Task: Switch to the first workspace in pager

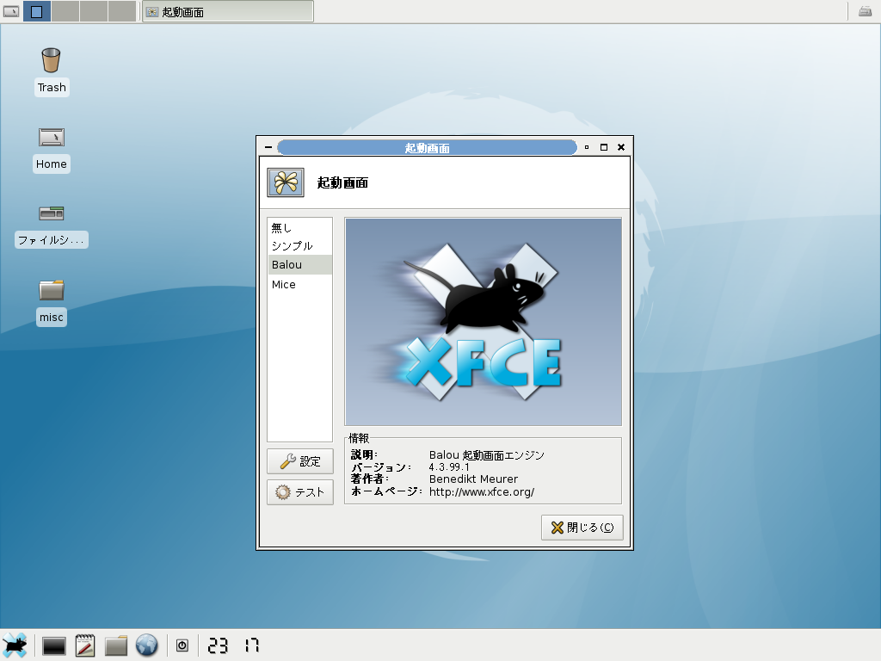Action: click(x=37, y=11)
